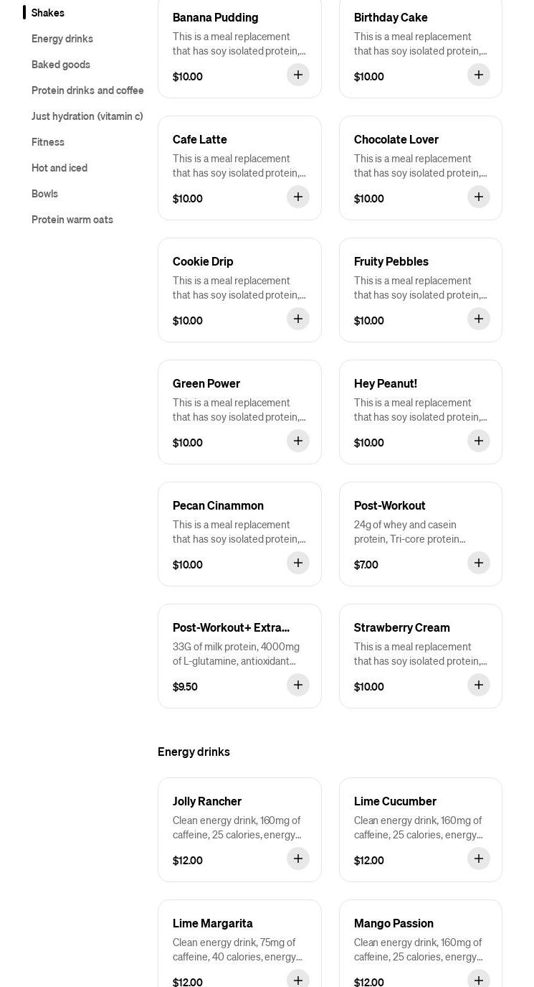Add Fruity Pebbles shake to cart

(x=479, y=319)
